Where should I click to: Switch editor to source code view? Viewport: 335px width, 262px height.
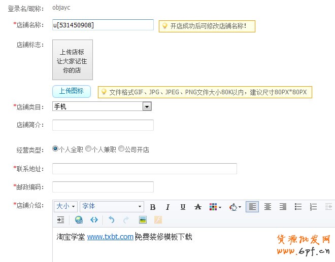(94, 220)
